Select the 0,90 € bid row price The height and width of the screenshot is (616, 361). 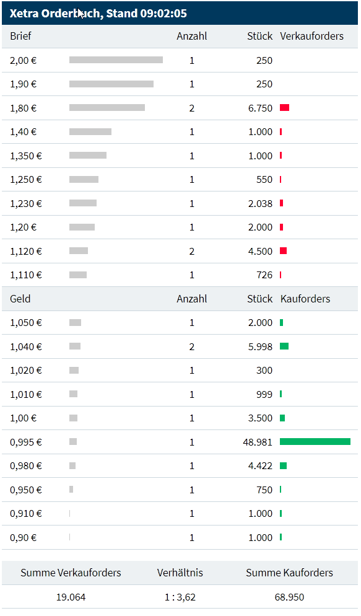point(23,538)
